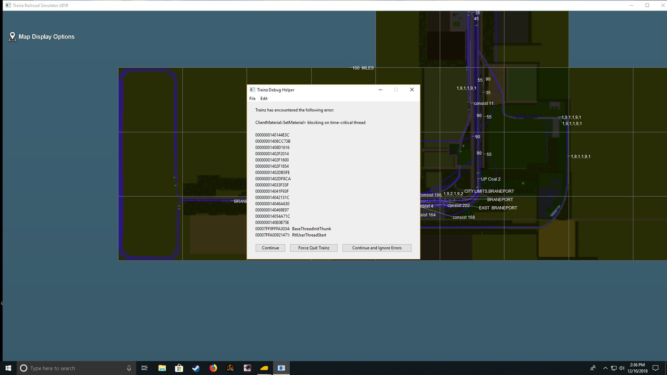This screenshot has width=667, height=375.
Task: Open File Explorer from taskbar
Action: tap(162, 368)
